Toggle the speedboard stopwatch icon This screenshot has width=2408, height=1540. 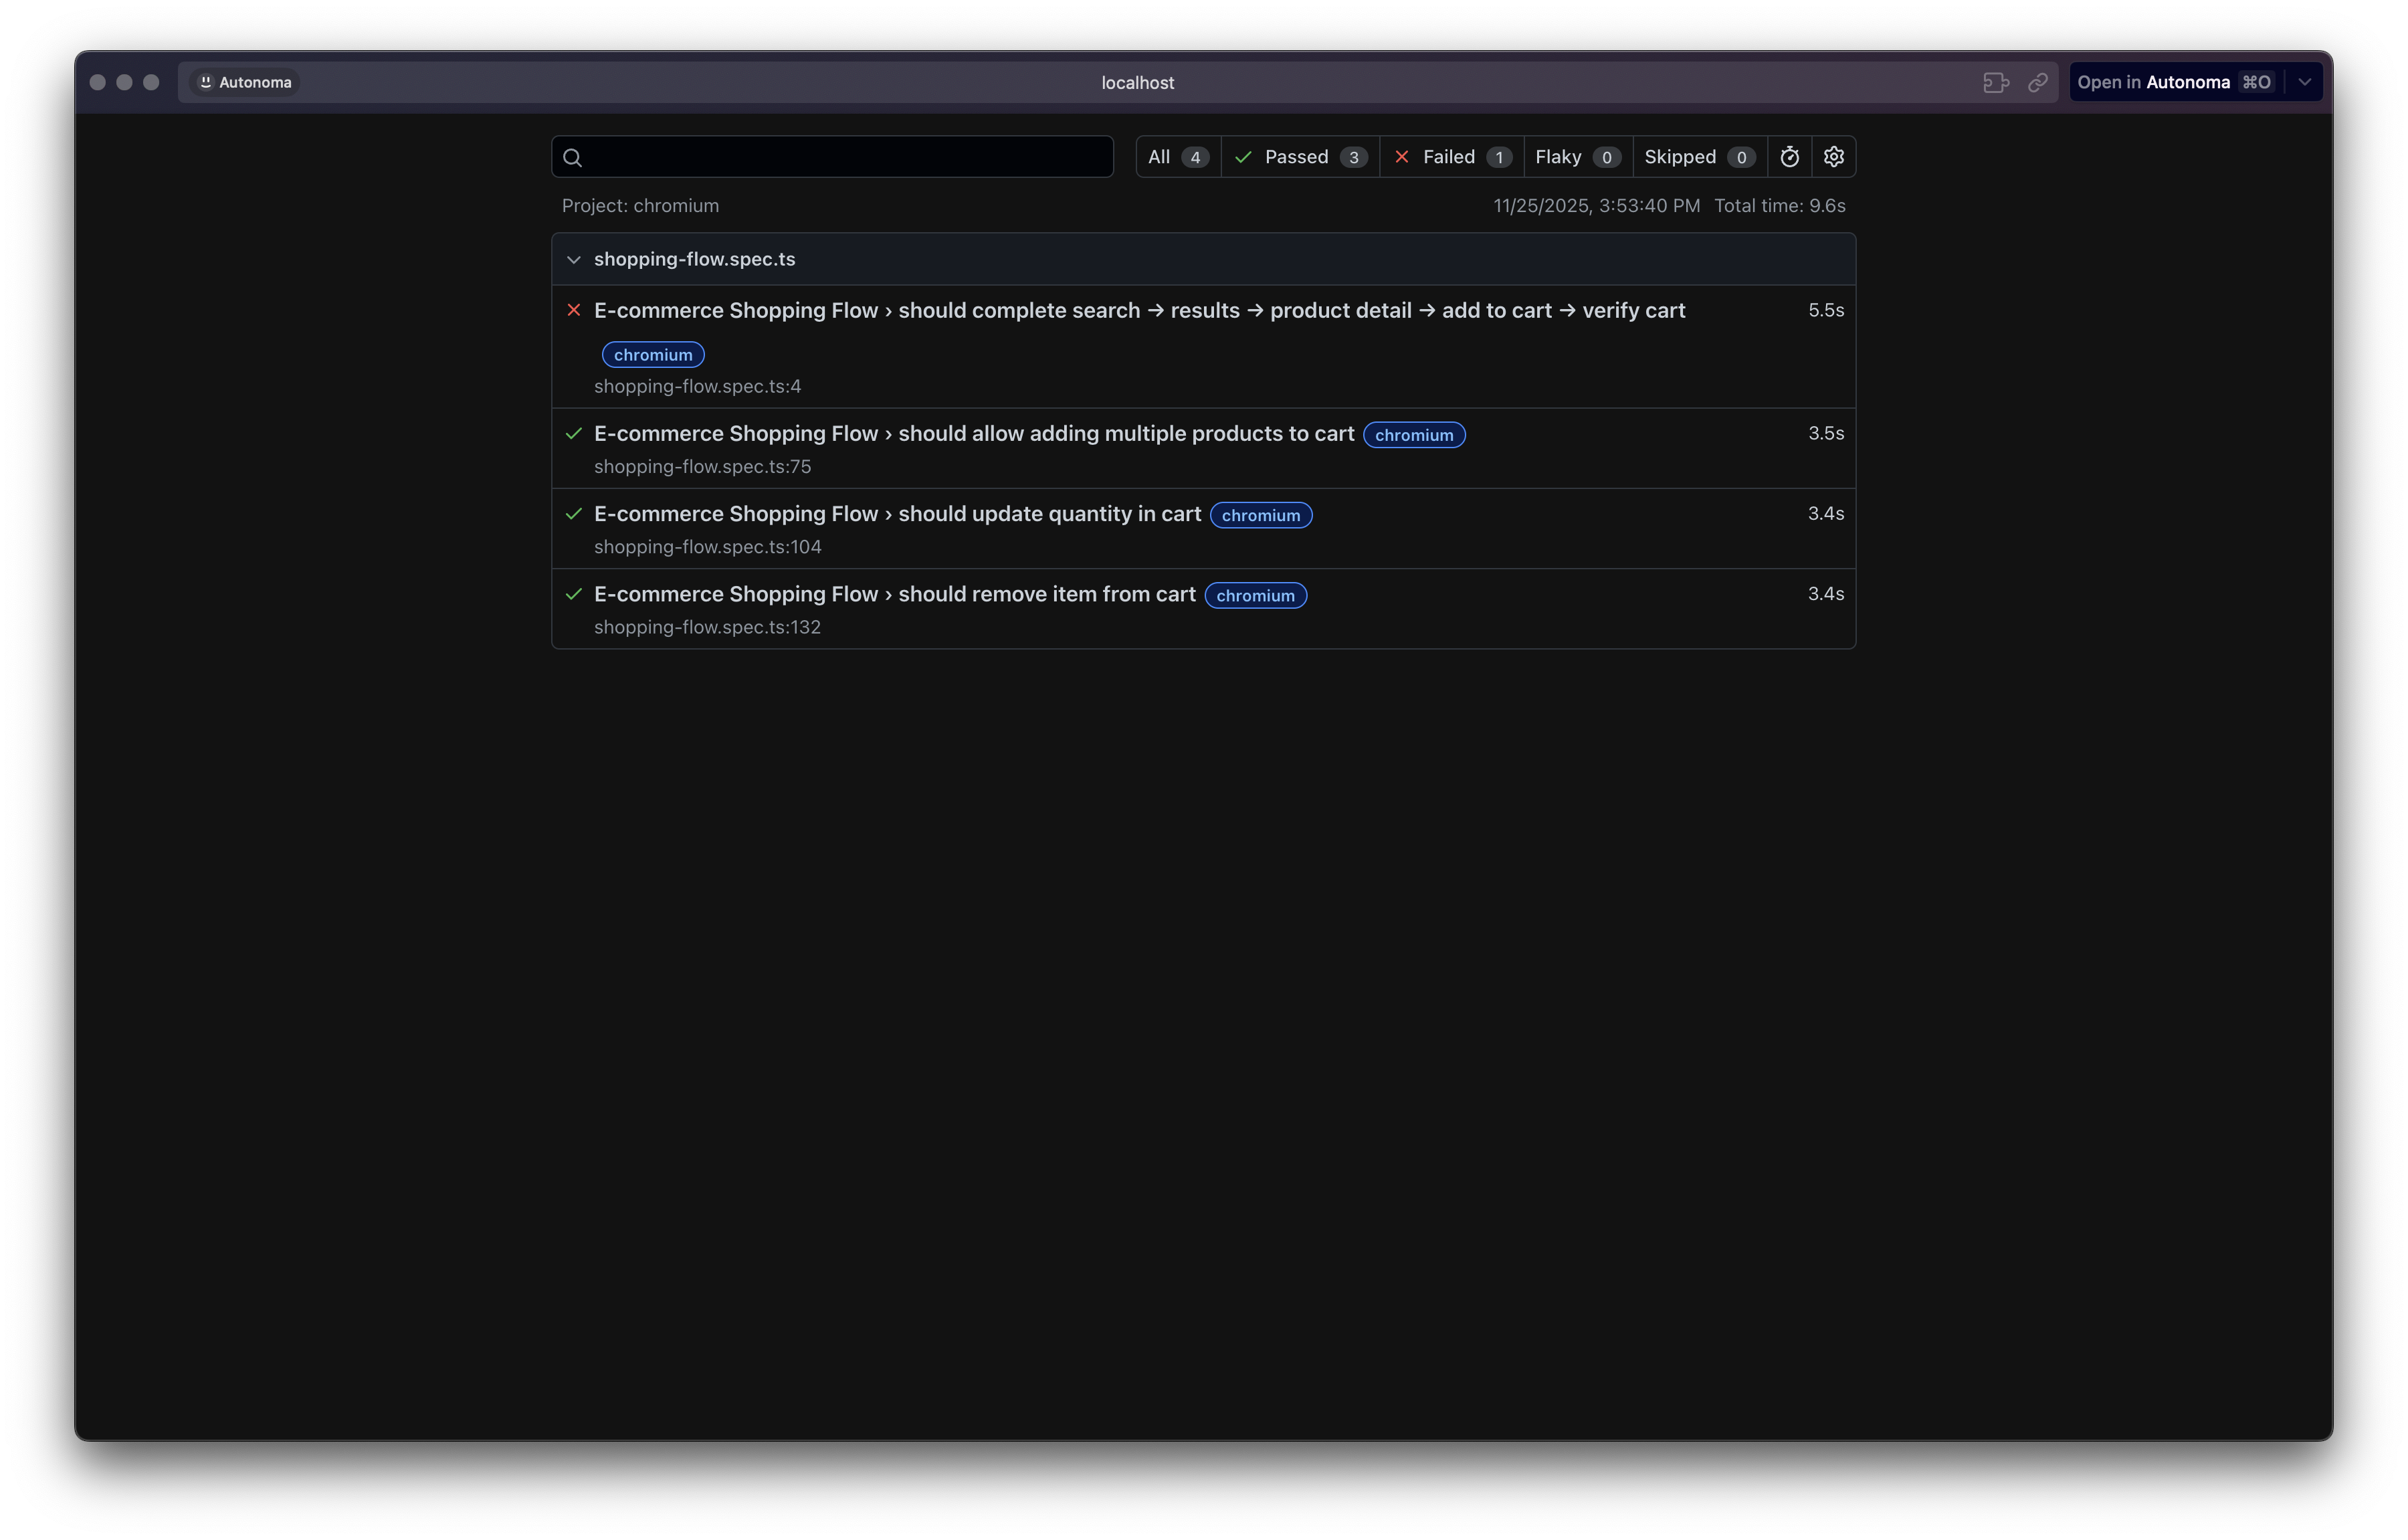(1789, 157)
